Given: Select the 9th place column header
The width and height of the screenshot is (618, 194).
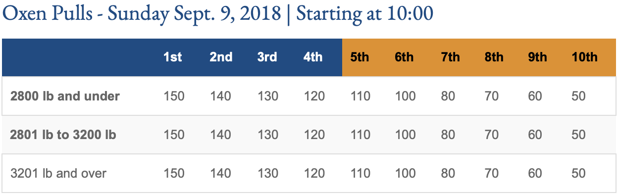Looking at the screenshot, I should (x=537, y=57).
